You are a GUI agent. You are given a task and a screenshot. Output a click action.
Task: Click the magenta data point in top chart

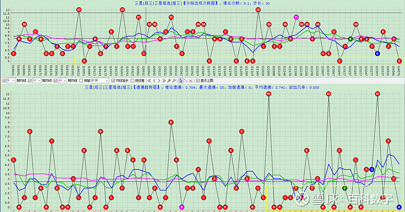pyautogui.click(x=296, y=17)
